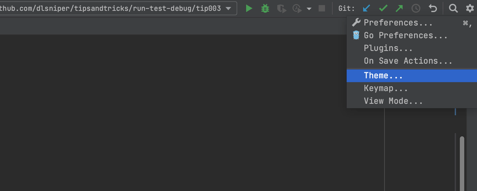477x191 pixels.
Task: Click the green Run button
Action: pyautogui.click(x=249, y=9)
